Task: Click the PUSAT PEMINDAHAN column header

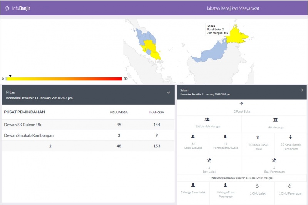Action: (25, 112)
